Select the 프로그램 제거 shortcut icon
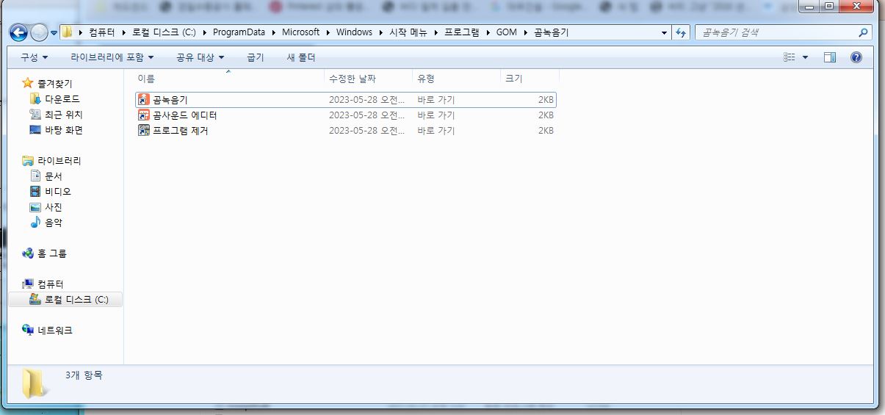Screen dimensions: 885x415 click(x=144, y=130)
